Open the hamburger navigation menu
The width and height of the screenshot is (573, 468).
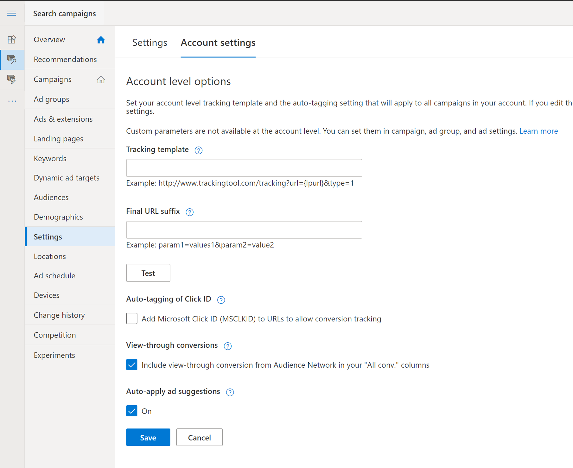click(x=12, y=13)
